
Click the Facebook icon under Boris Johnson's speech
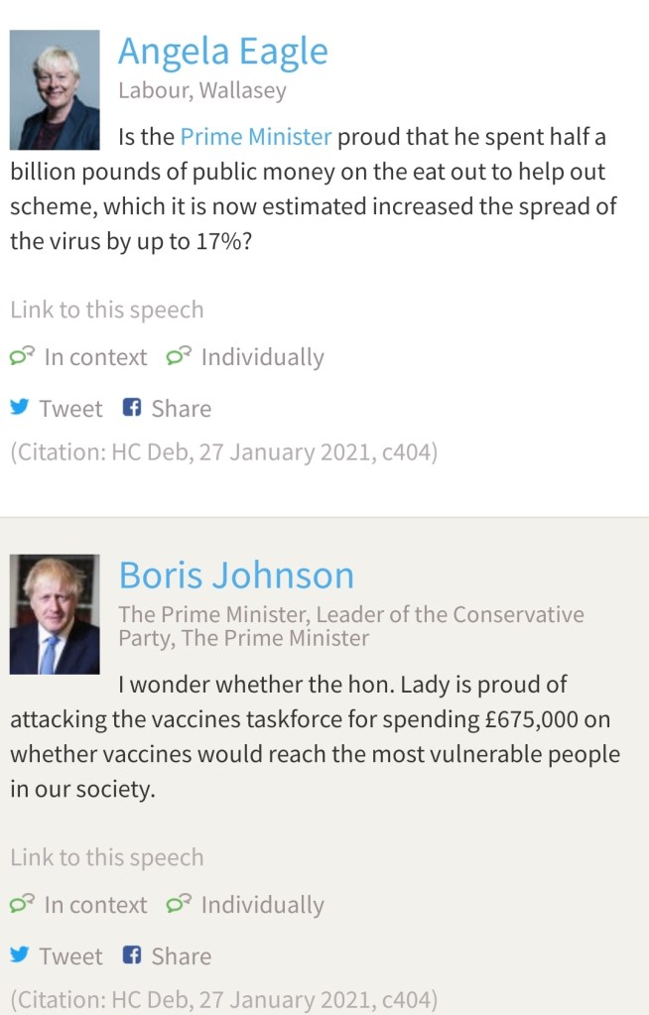[x=132, y=955]
